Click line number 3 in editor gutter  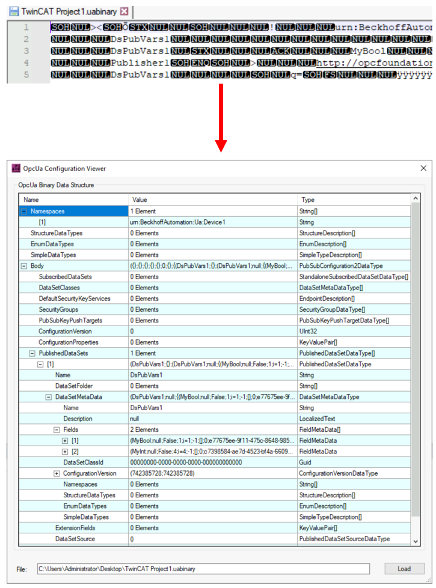tap(26, 50)
